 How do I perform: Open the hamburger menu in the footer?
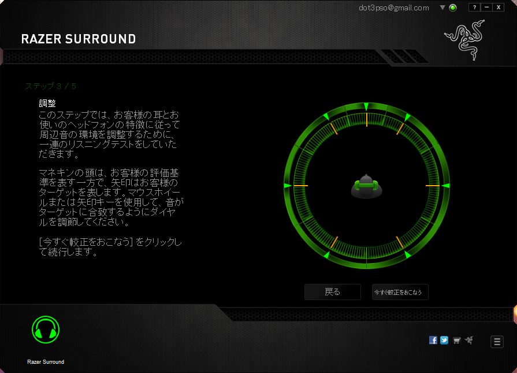(497, 342)
